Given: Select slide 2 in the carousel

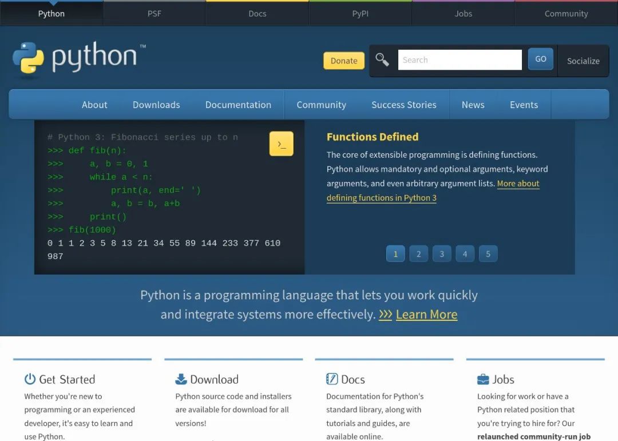Looking at the screenshot, I should pyautogui.click(x=418, y=254).
